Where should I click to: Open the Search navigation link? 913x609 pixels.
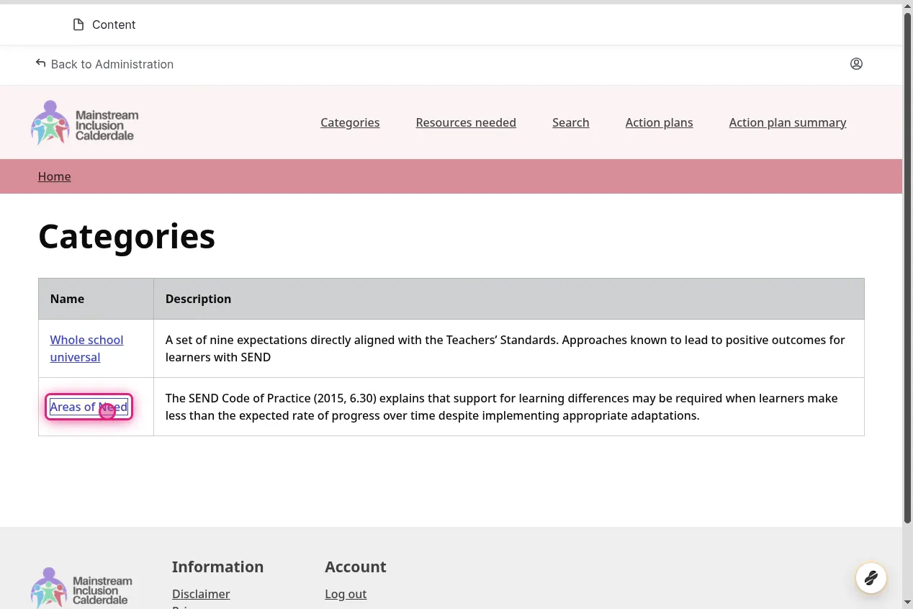pyautogui.click(x=571, y=122)
